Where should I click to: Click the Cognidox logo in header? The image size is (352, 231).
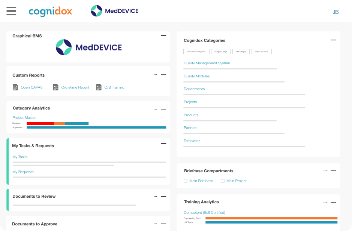50,11
